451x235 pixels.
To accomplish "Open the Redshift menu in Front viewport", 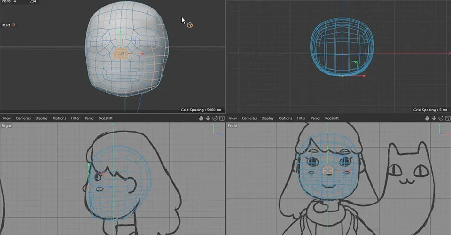I will click(332, 118).
